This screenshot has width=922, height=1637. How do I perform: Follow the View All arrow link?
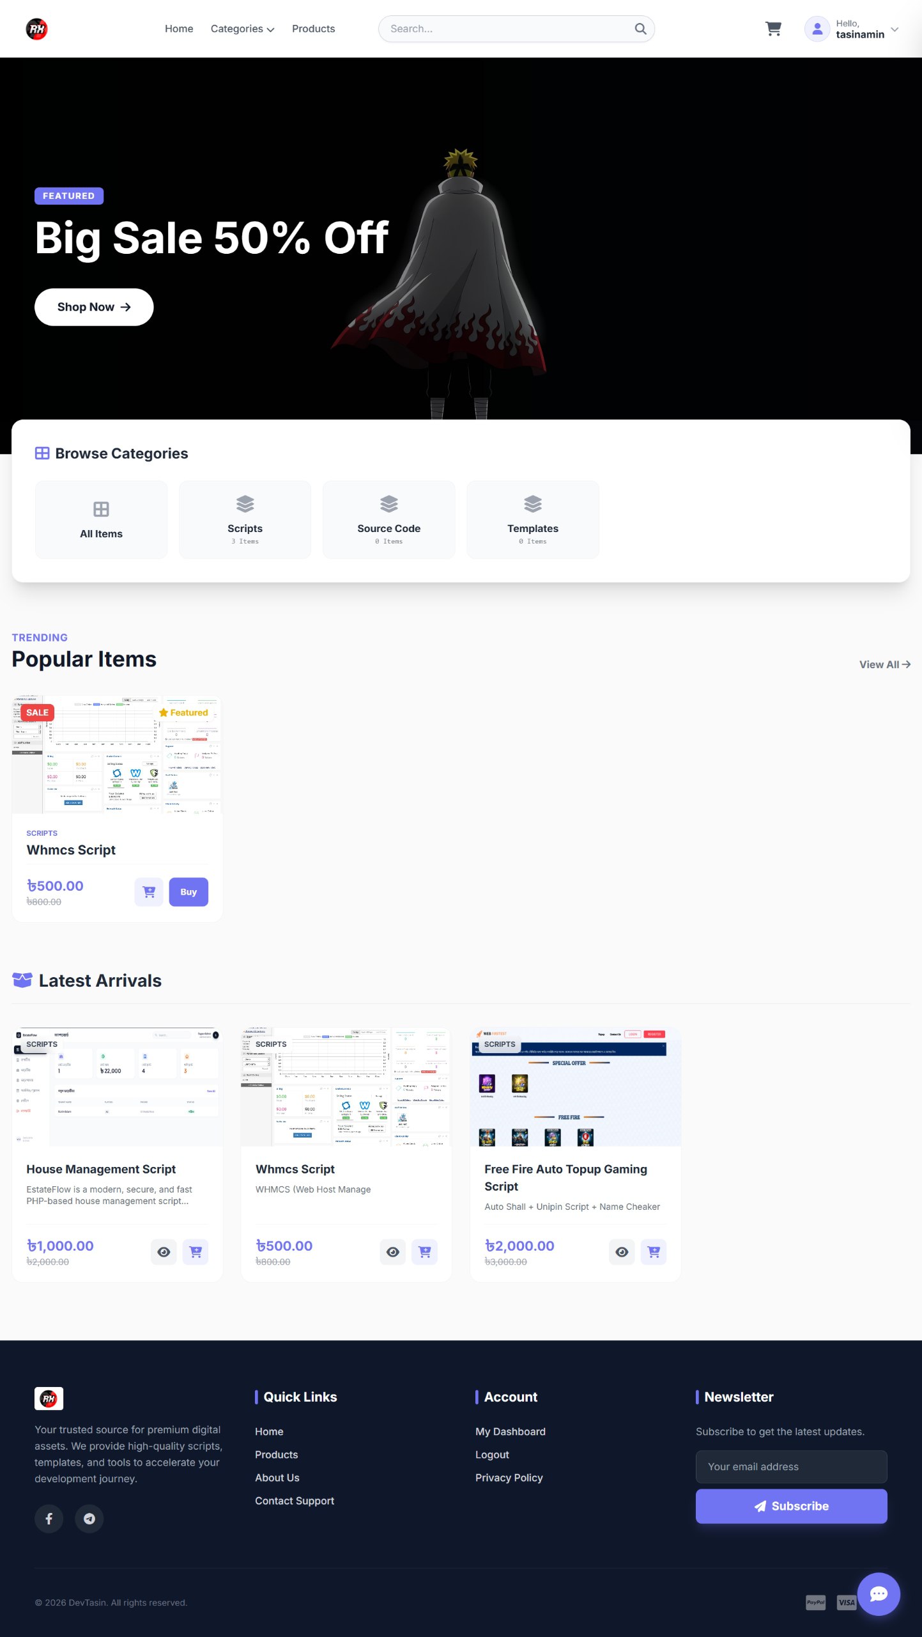tap(884, 664)
